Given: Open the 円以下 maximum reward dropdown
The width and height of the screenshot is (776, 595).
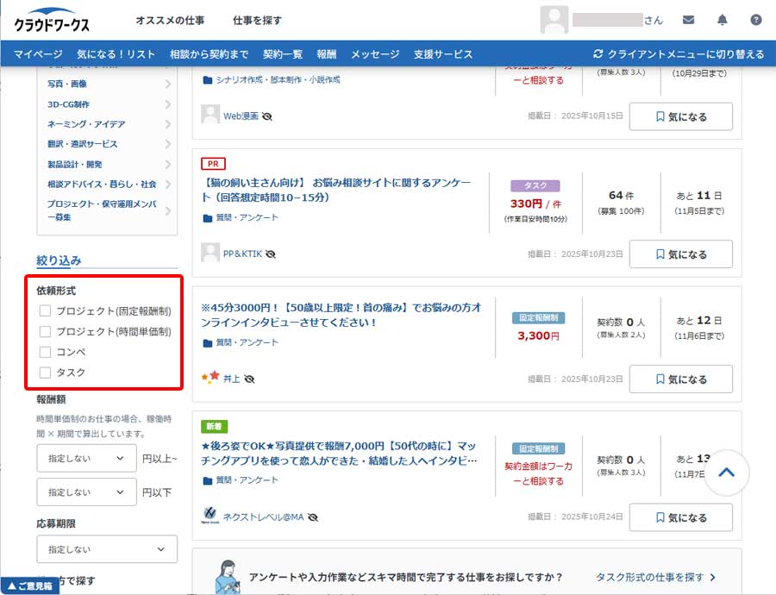Looking at the screenshot, I should coord(86,492).
